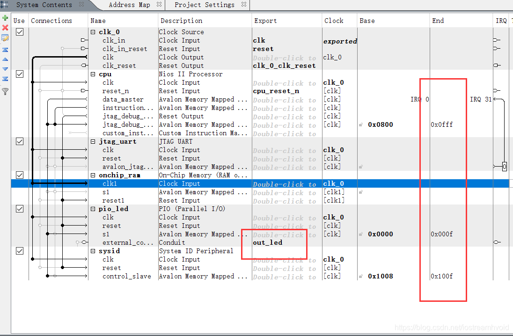Image resolution: width=513 pixels, height=336 pixels.
Task: Collapse the jtag_uart component tree
Action: point(93,142)
